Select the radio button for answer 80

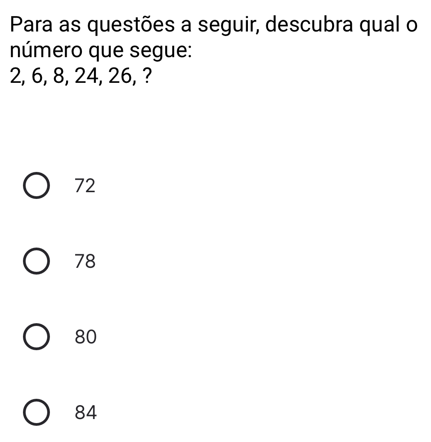[37, 337]
